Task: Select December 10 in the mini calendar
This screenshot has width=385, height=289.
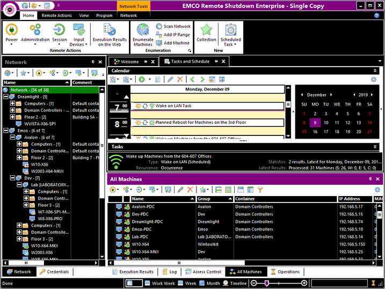Action: [326, 122]
